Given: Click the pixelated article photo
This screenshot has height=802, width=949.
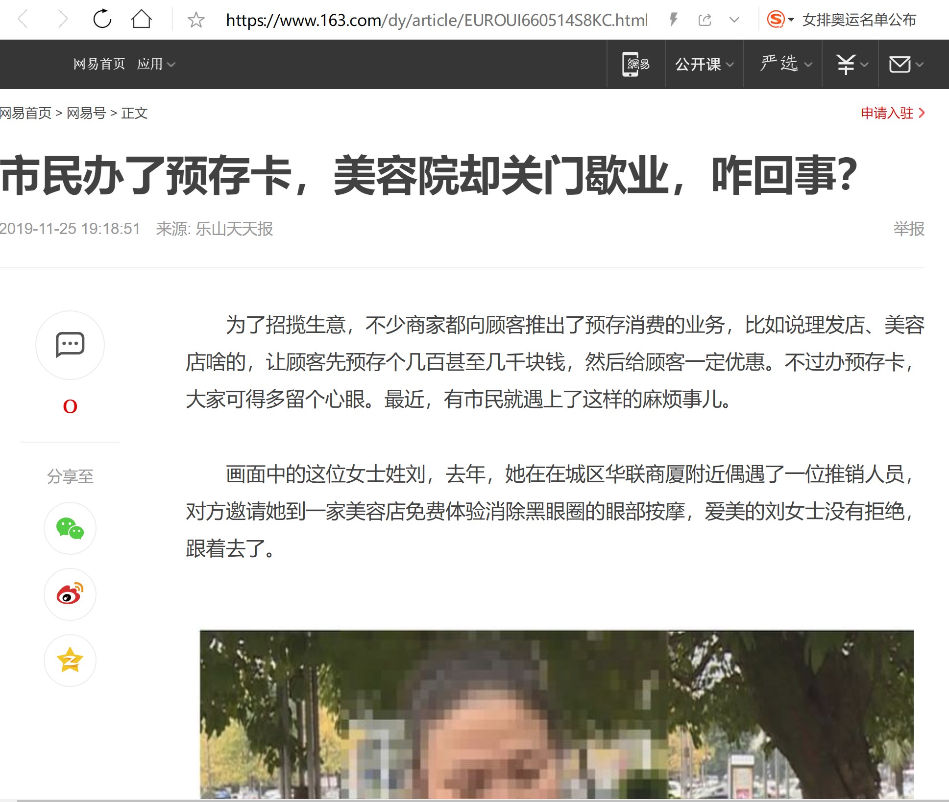Looking at the screenshot, I should click(x=557, y=714).
